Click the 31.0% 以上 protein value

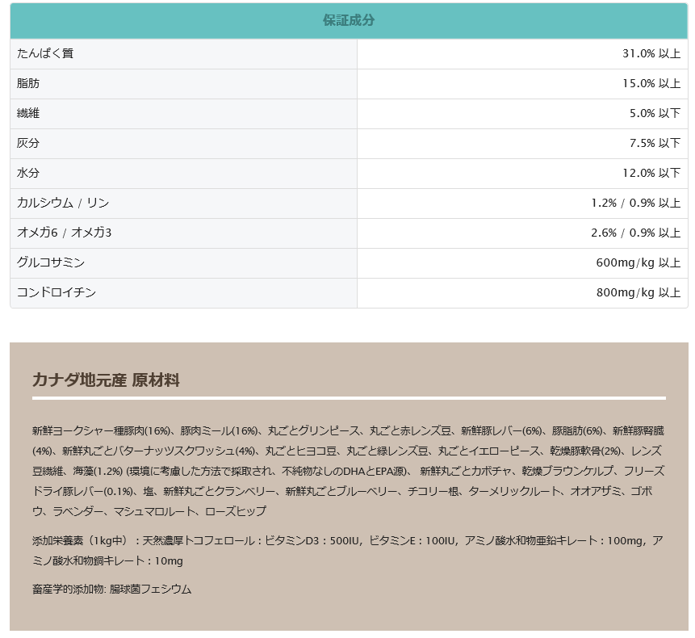[x=651, y=53]
